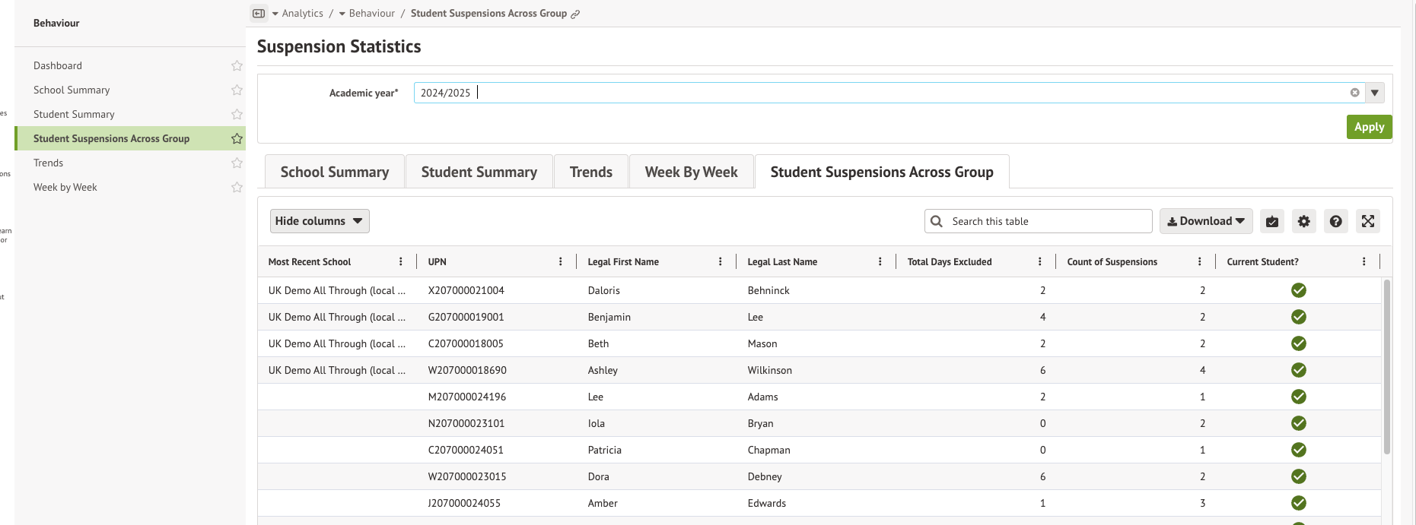
Task: Open the table help question mark icon
Action: point(1335,221)
